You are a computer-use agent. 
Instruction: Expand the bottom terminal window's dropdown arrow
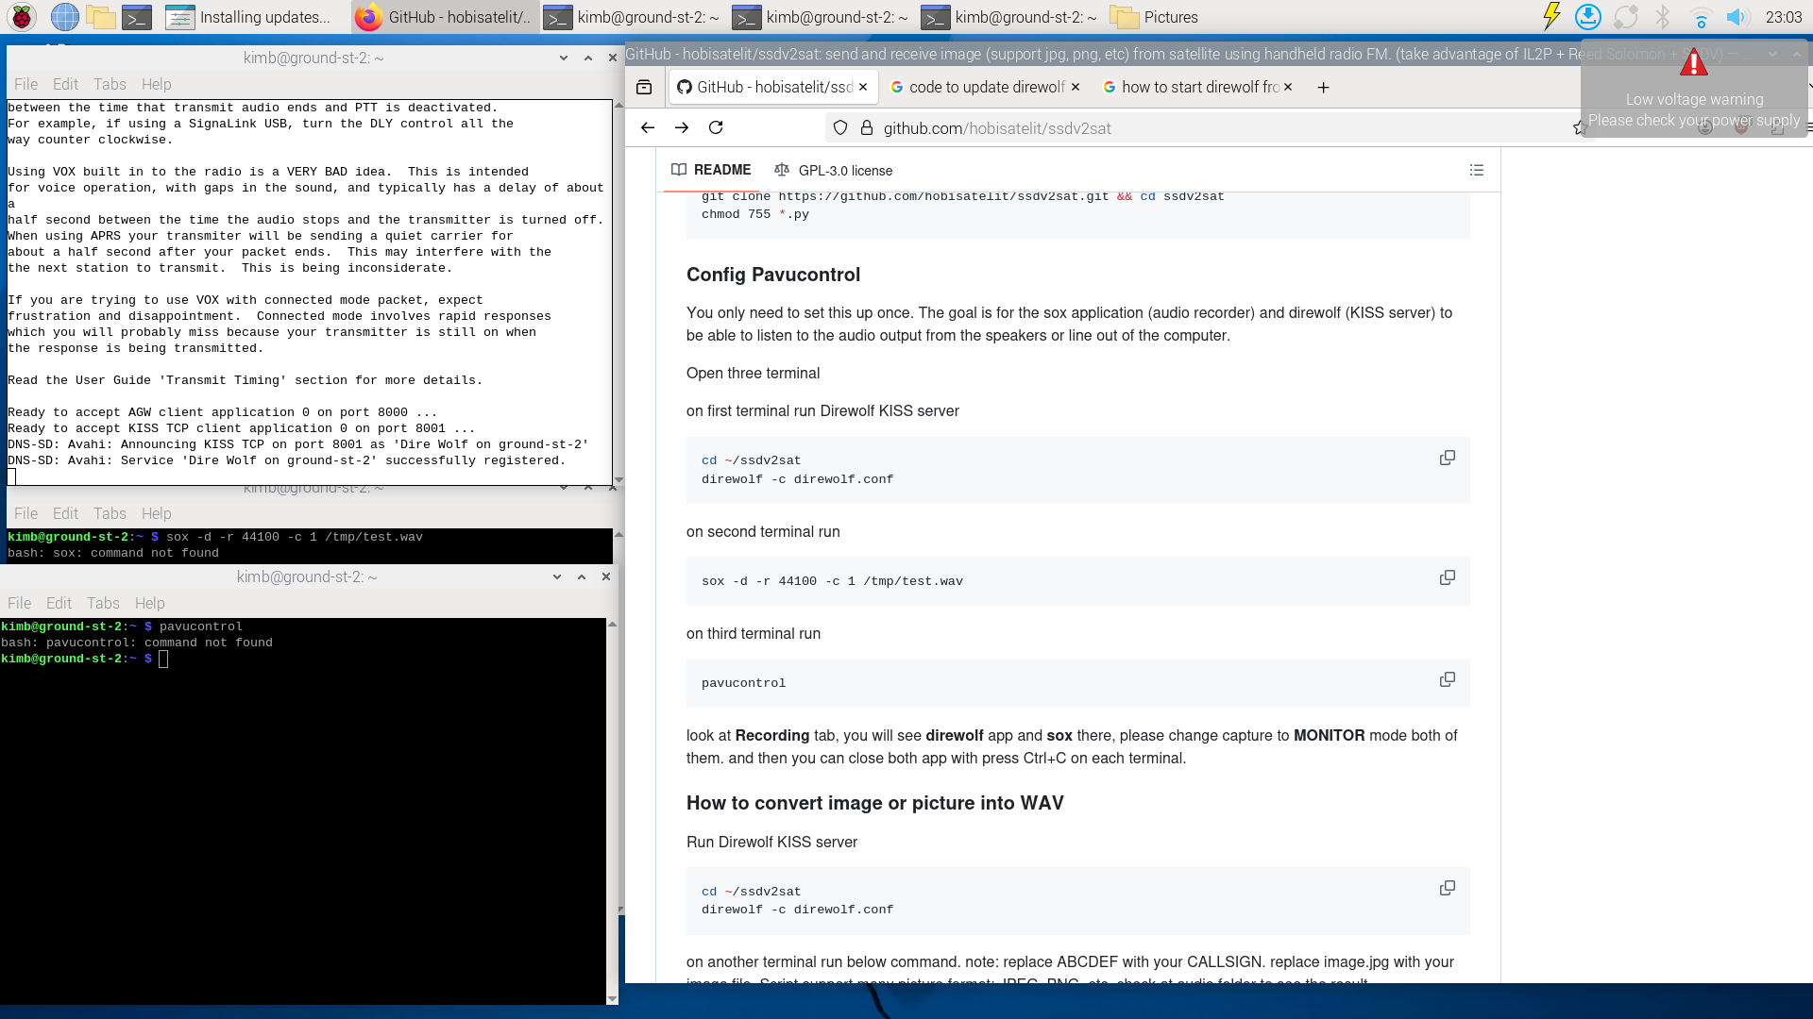557,576
